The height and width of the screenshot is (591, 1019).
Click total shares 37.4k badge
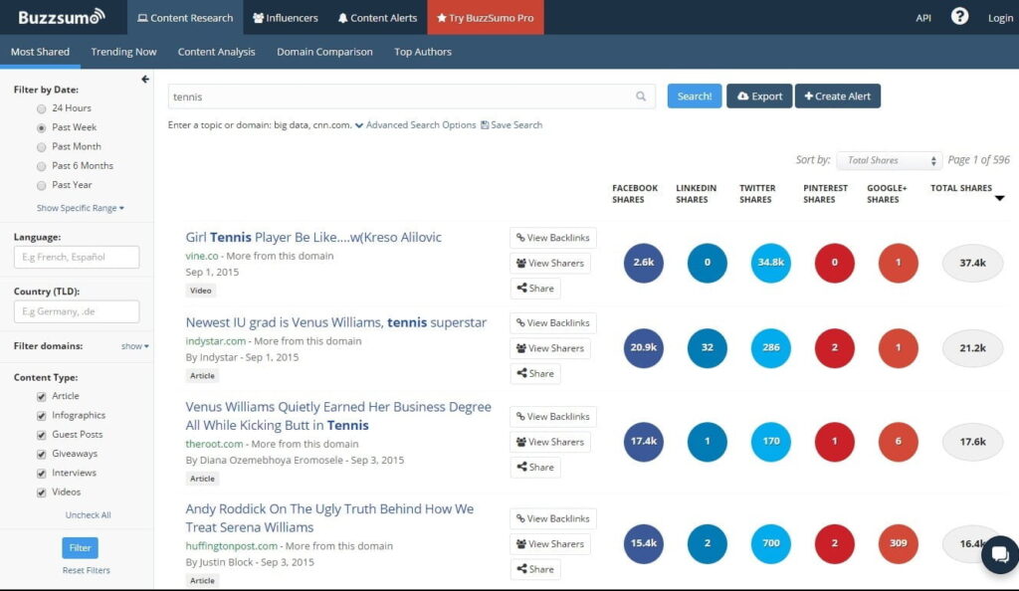coord(972,263)
